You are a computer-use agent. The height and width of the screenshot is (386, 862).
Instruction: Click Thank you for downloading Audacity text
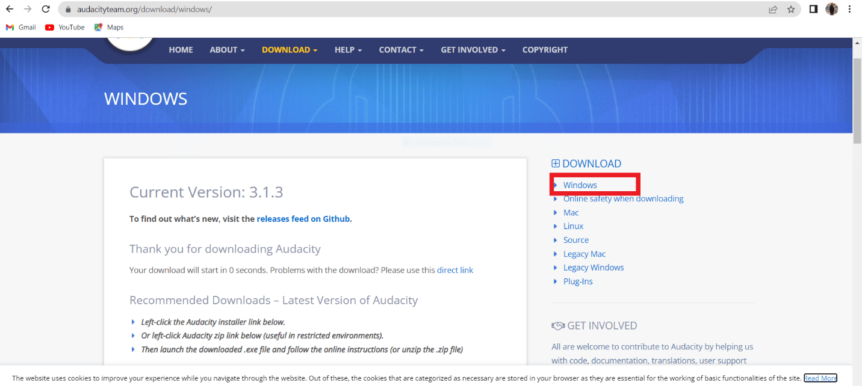click(225, 249)
